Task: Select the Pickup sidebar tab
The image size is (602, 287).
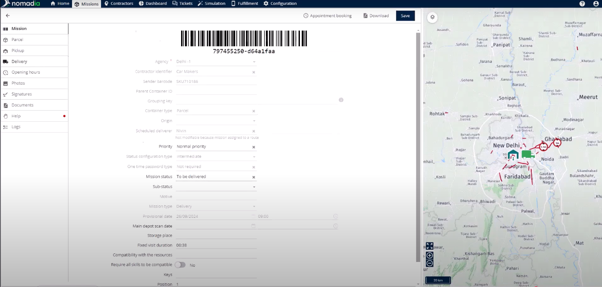Action: (x=34, y=51)
